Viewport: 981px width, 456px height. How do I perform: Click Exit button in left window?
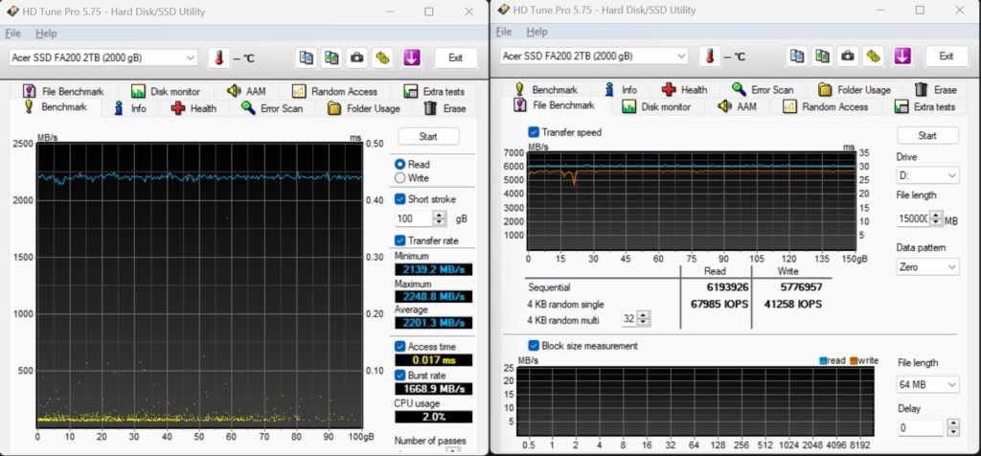(455, 57)
